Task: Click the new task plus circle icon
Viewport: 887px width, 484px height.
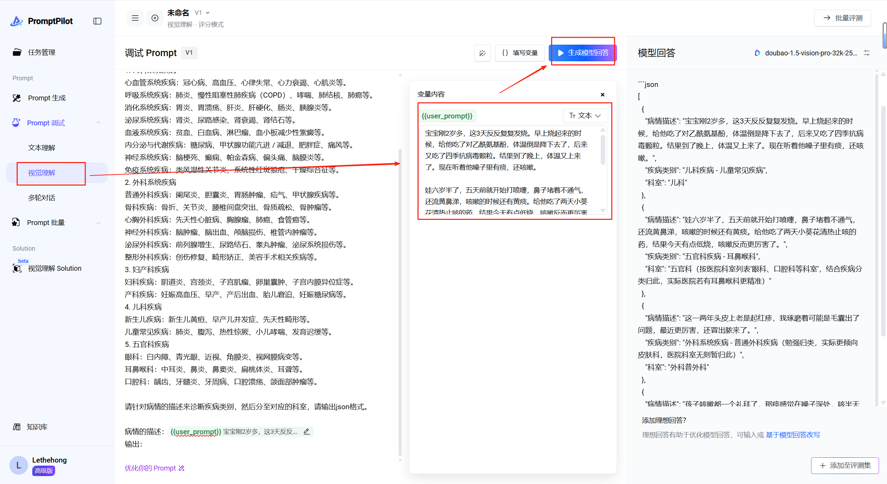Action: pyautogui.click(x=155, y=18)
